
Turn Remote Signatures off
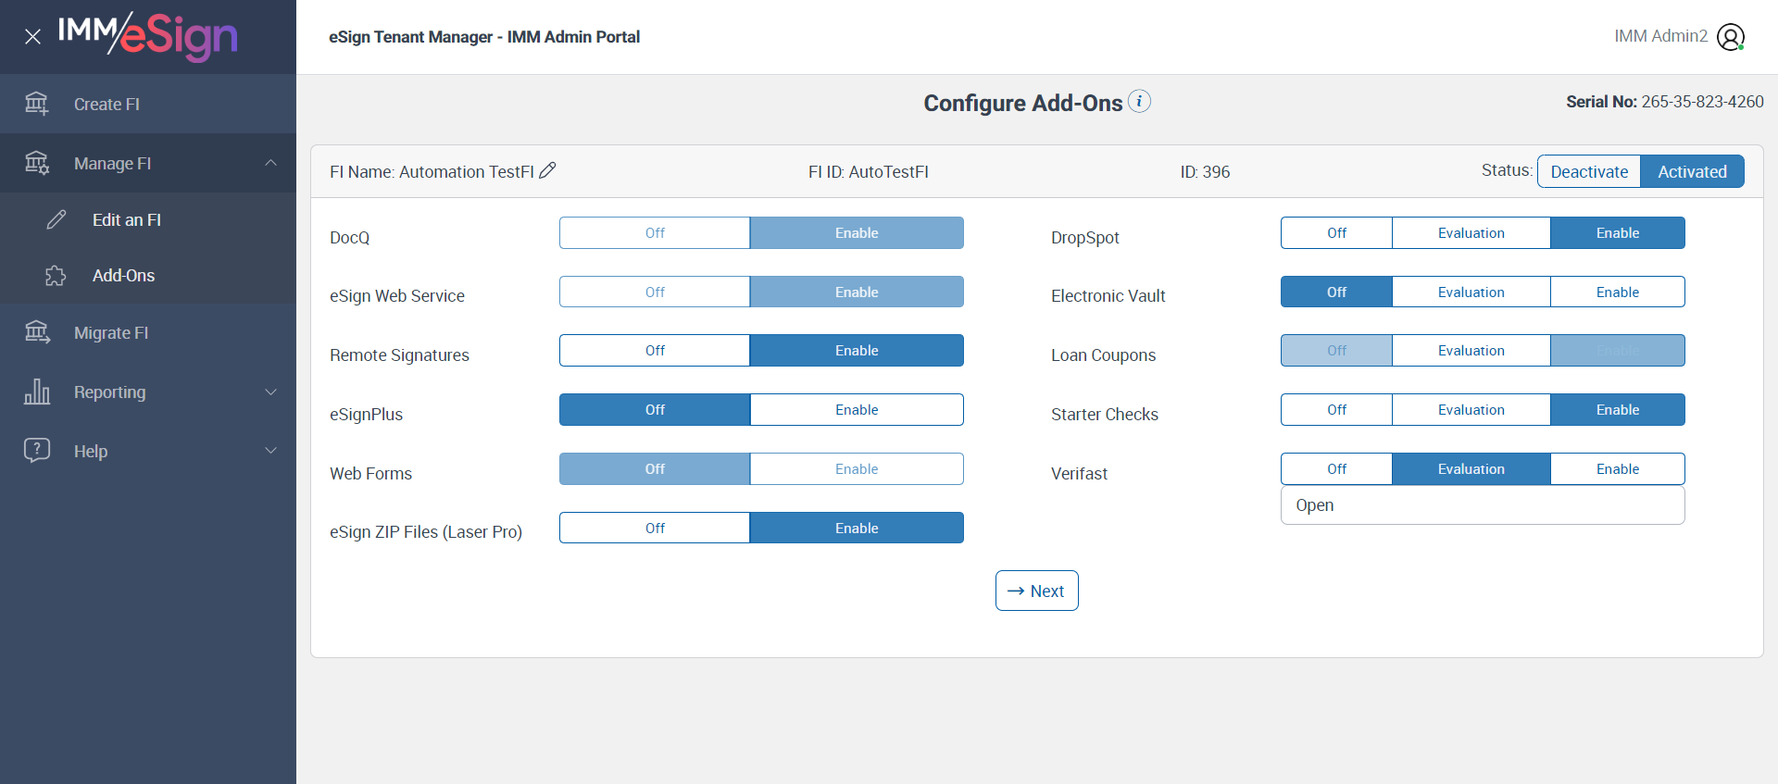655,351
